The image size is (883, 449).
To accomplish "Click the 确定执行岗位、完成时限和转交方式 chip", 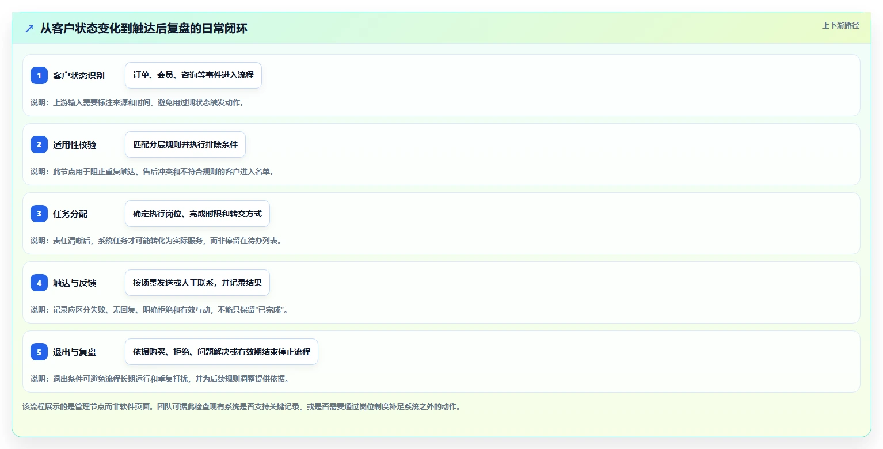I will 197,214.
